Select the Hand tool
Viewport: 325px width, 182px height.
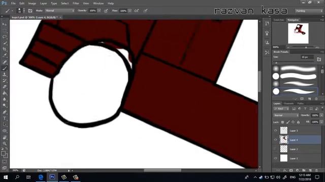(5, 137)
